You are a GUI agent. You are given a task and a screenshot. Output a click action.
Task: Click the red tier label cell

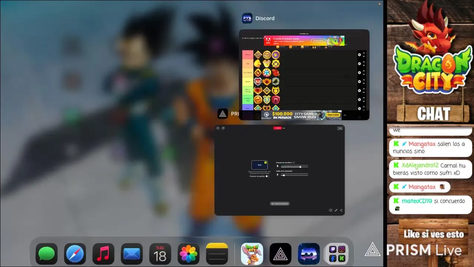pos(248,55)
